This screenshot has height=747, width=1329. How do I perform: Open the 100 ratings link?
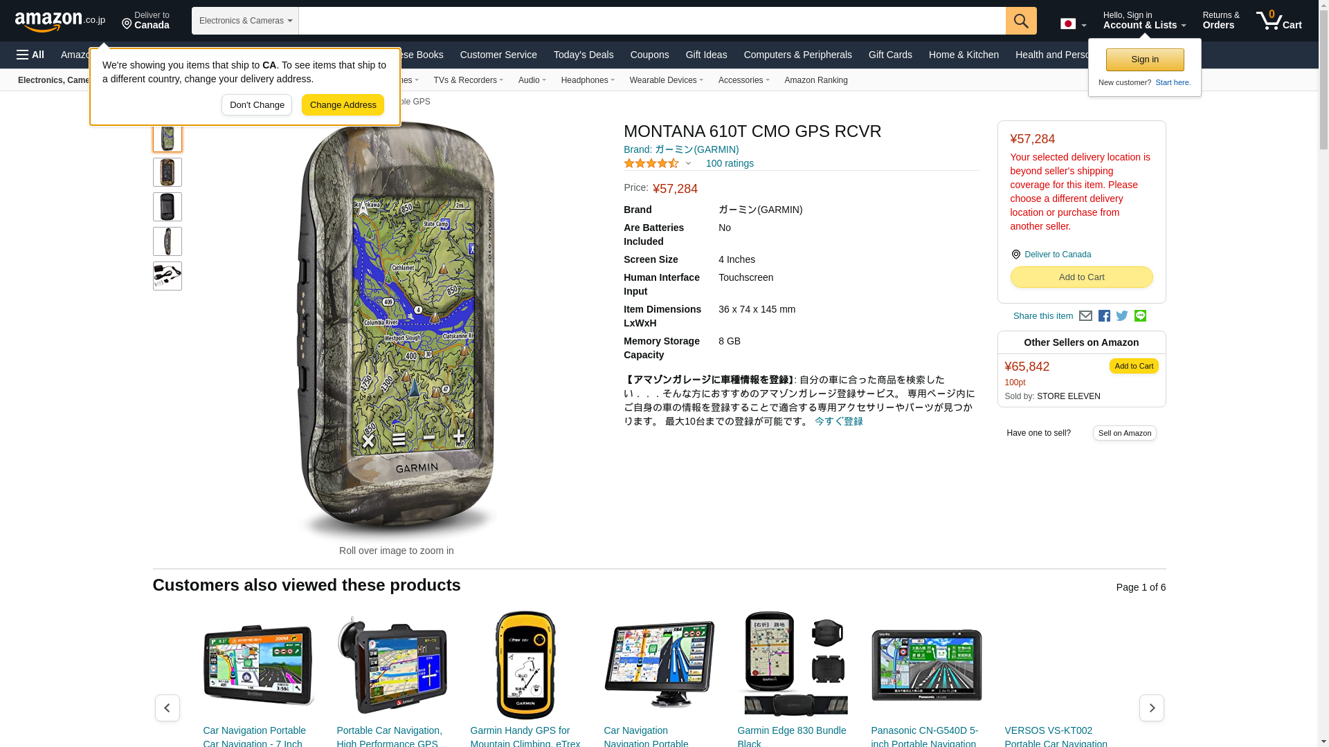730,164
